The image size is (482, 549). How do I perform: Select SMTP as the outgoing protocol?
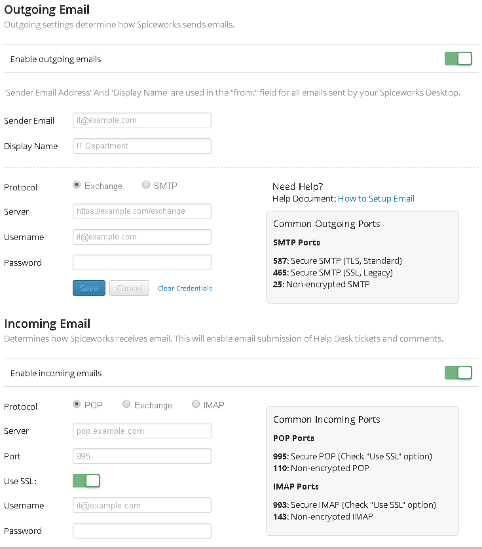point(146,184)
